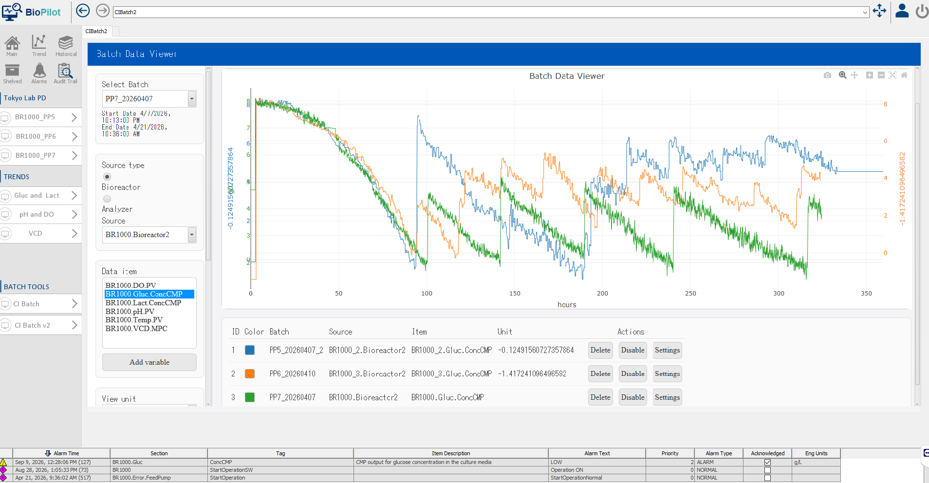Toggle Acknowledged checkbox for StartOperationSW row
This screenshot has height=483, width=929.
767,470
